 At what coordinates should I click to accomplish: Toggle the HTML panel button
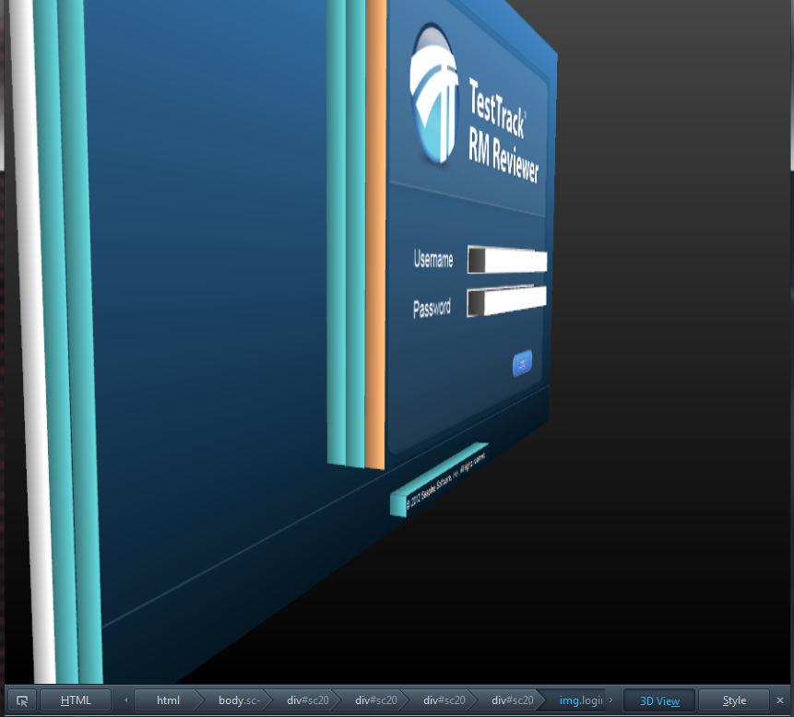coord(76,700)
